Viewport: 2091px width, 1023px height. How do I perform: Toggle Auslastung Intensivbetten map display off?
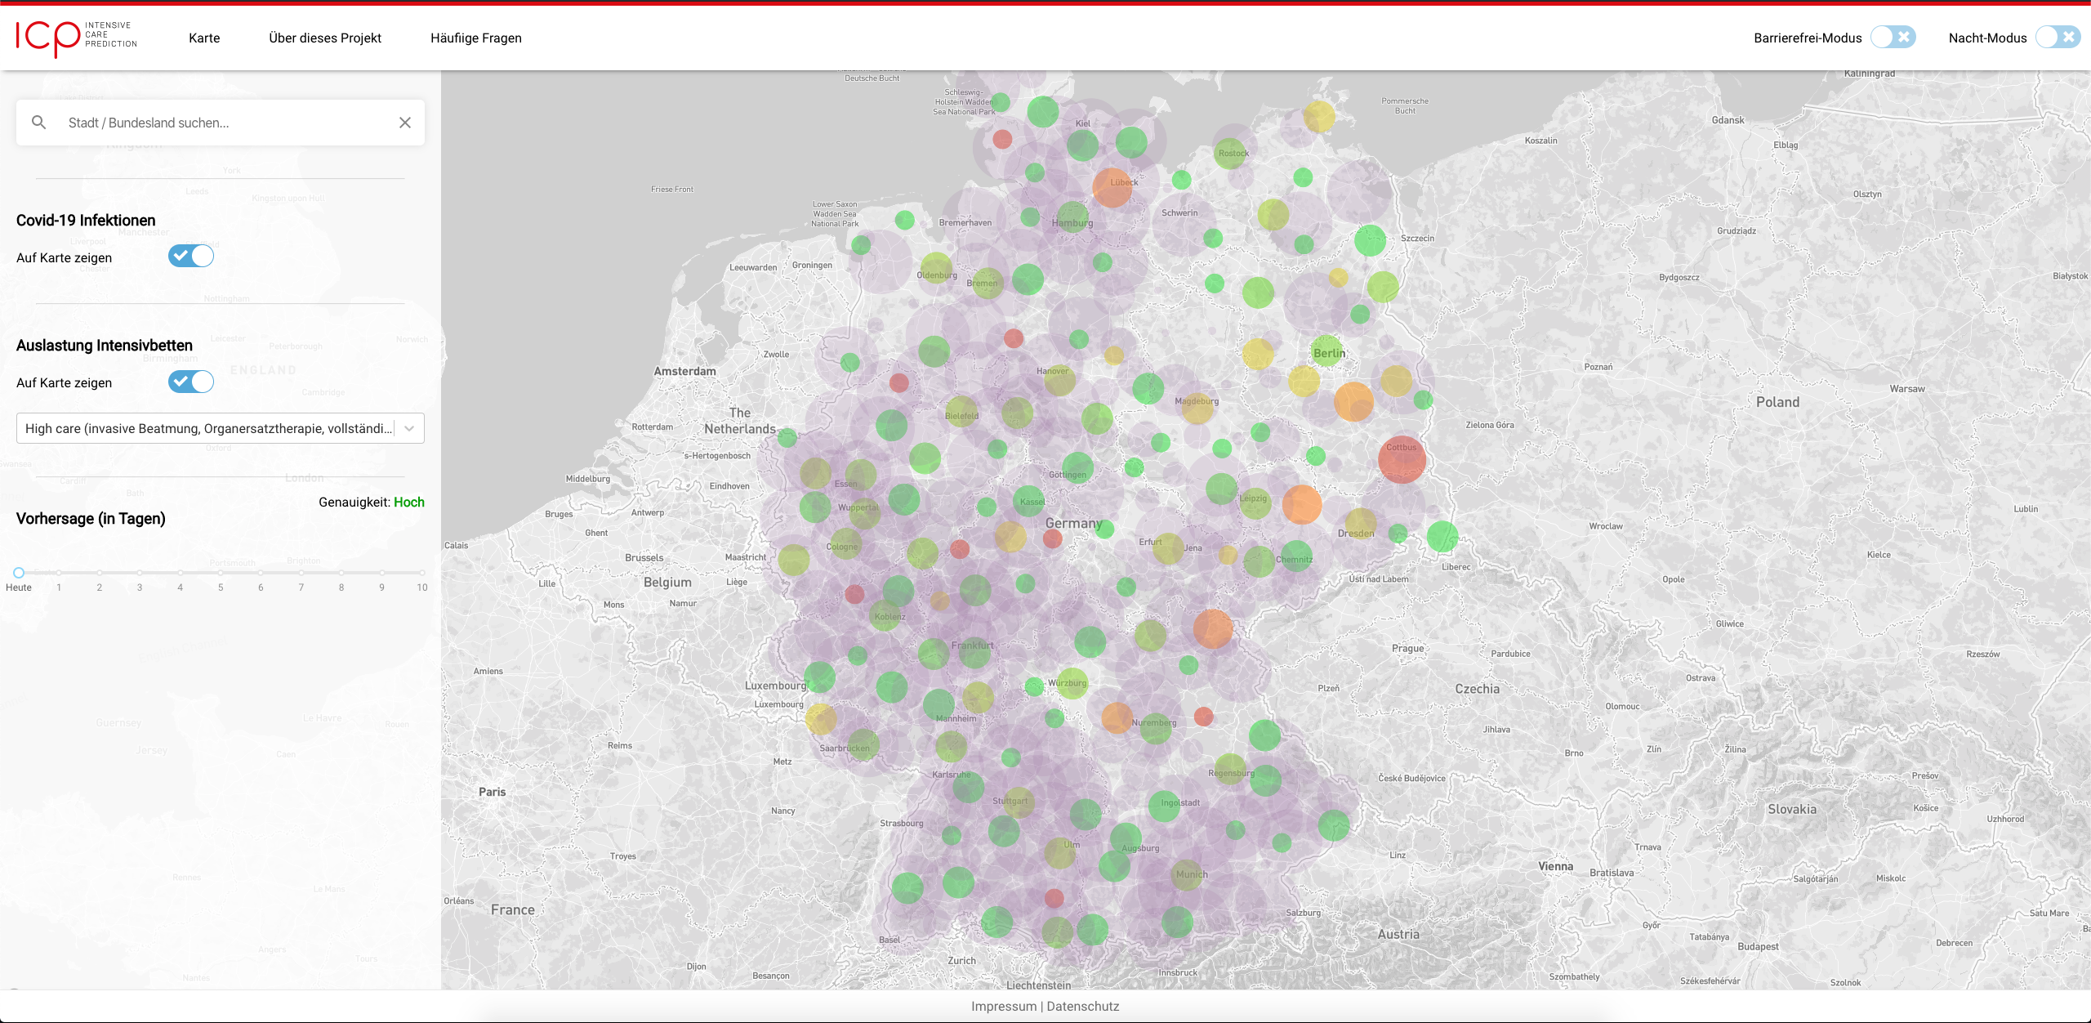tap(191, 382)
